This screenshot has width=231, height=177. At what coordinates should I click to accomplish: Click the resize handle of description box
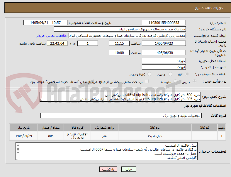(41, 100)
